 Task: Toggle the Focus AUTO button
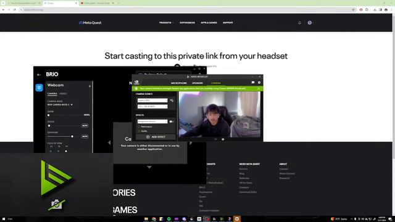(85, 126)
